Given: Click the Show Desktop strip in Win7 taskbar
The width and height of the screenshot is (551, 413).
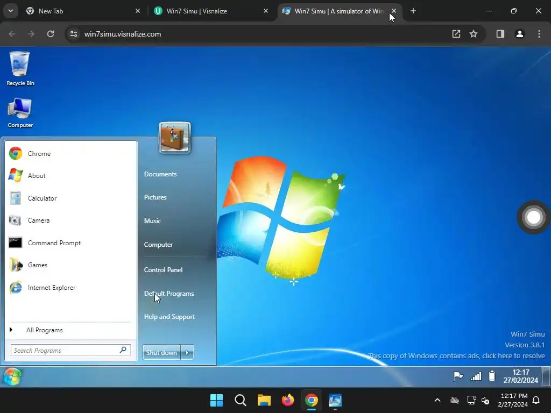Looking at the screenshot, I should [x=546, y=376].
